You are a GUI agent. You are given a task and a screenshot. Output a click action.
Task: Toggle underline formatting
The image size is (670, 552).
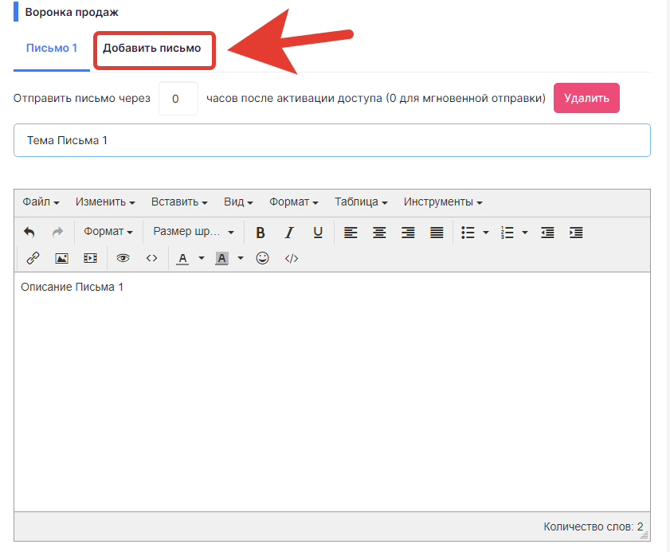[x=318, y=233]
